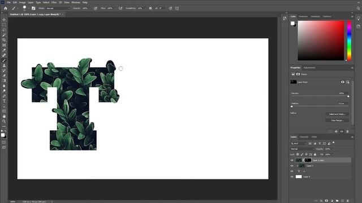Viewport: 362px width, 203px height.
Task: Click the Color Range button
Action: pos(337,120)
